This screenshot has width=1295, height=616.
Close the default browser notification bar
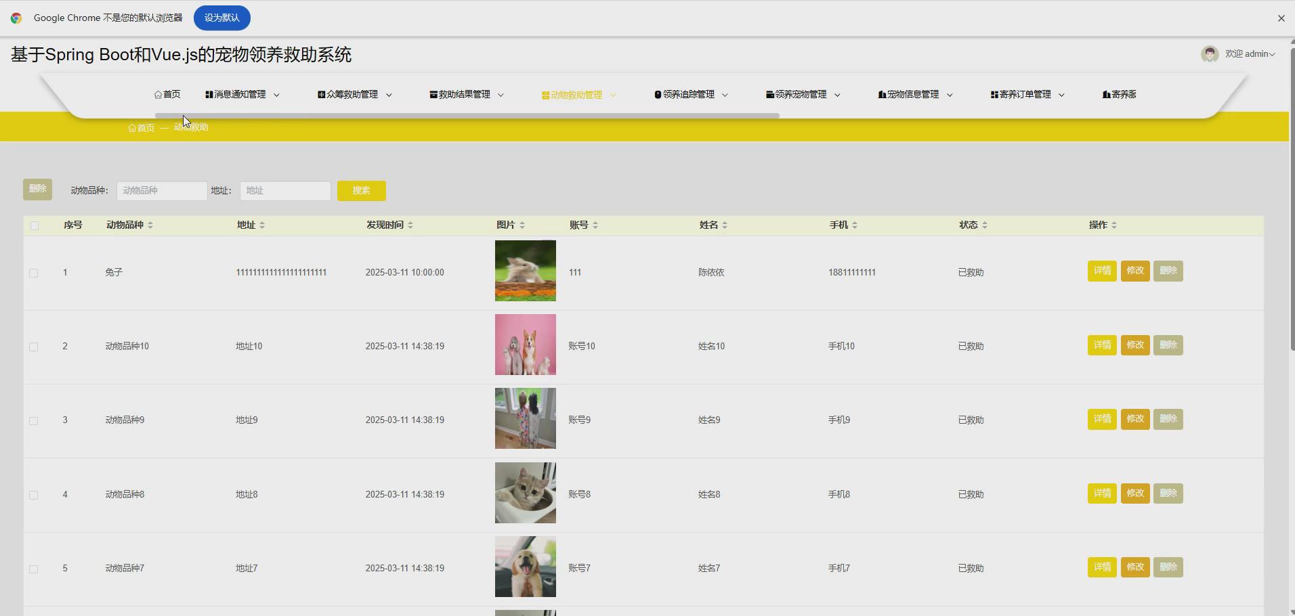point(1281,18)
